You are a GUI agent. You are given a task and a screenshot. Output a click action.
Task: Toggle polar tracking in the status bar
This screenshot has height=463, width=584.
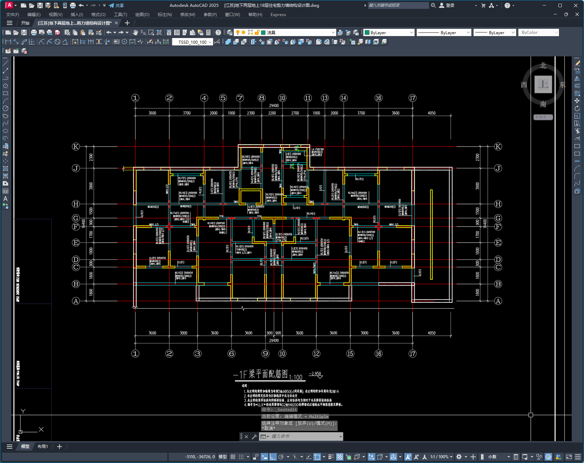click(281, 457)
